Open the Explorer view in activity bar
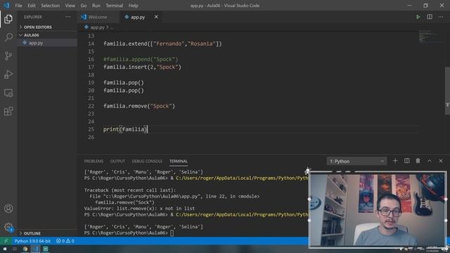Viewport: 450px width, 253px height. [8, 19]
